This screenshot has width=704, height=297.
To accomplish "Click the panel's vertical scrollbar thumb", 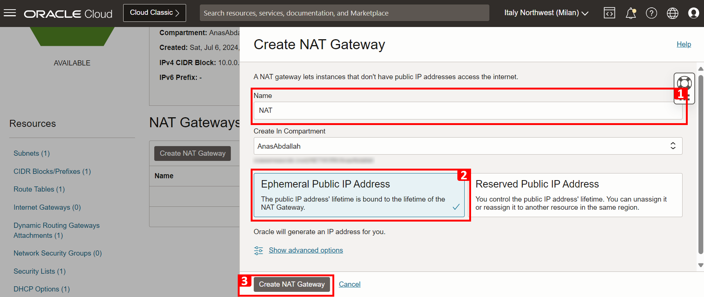I will (700, 164).
